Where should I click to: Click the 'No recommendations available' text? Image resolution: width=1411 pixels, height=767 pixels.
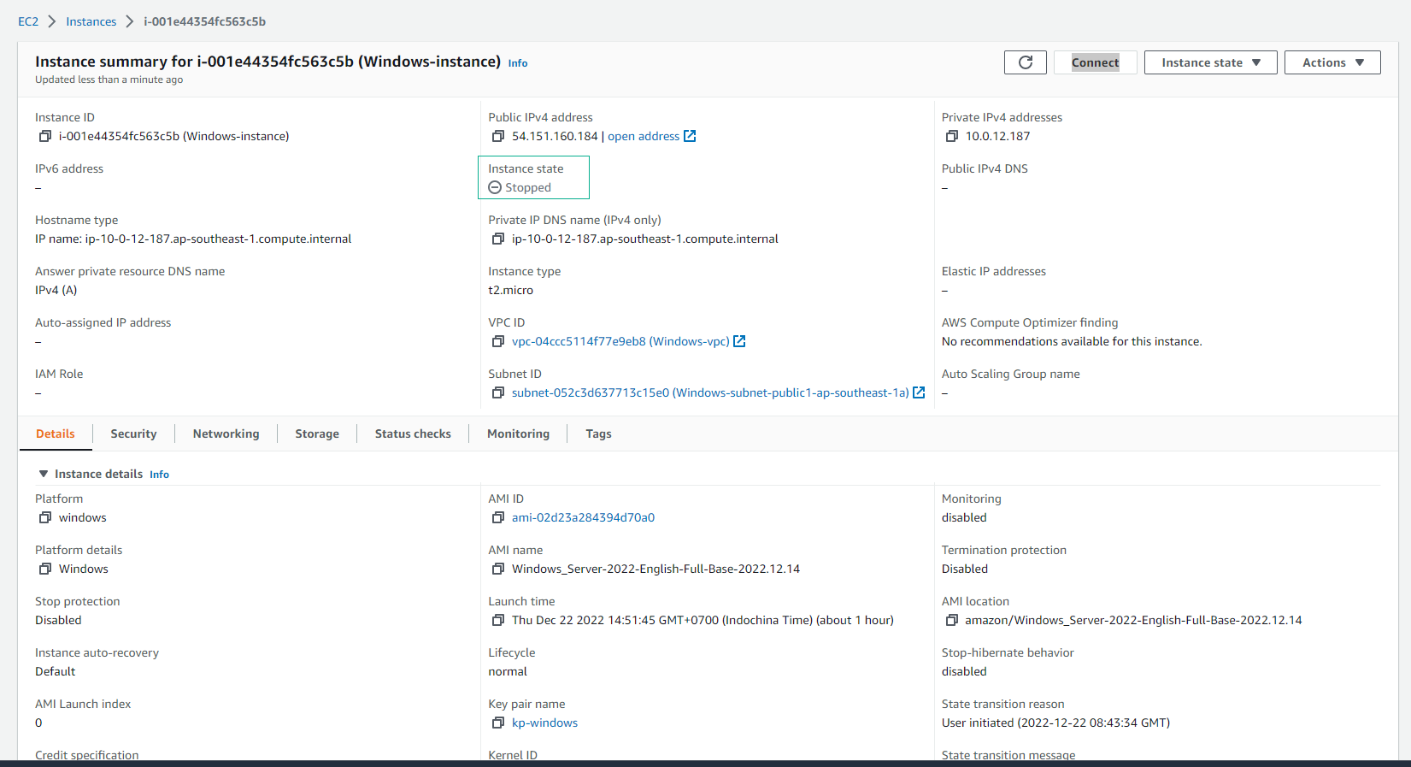pos(1072,341)
